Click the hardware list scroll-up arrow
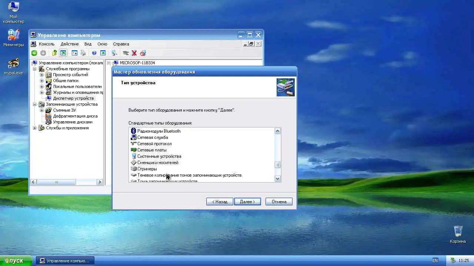474x266 pixels. pyautogui.click(x=278, y=131)
